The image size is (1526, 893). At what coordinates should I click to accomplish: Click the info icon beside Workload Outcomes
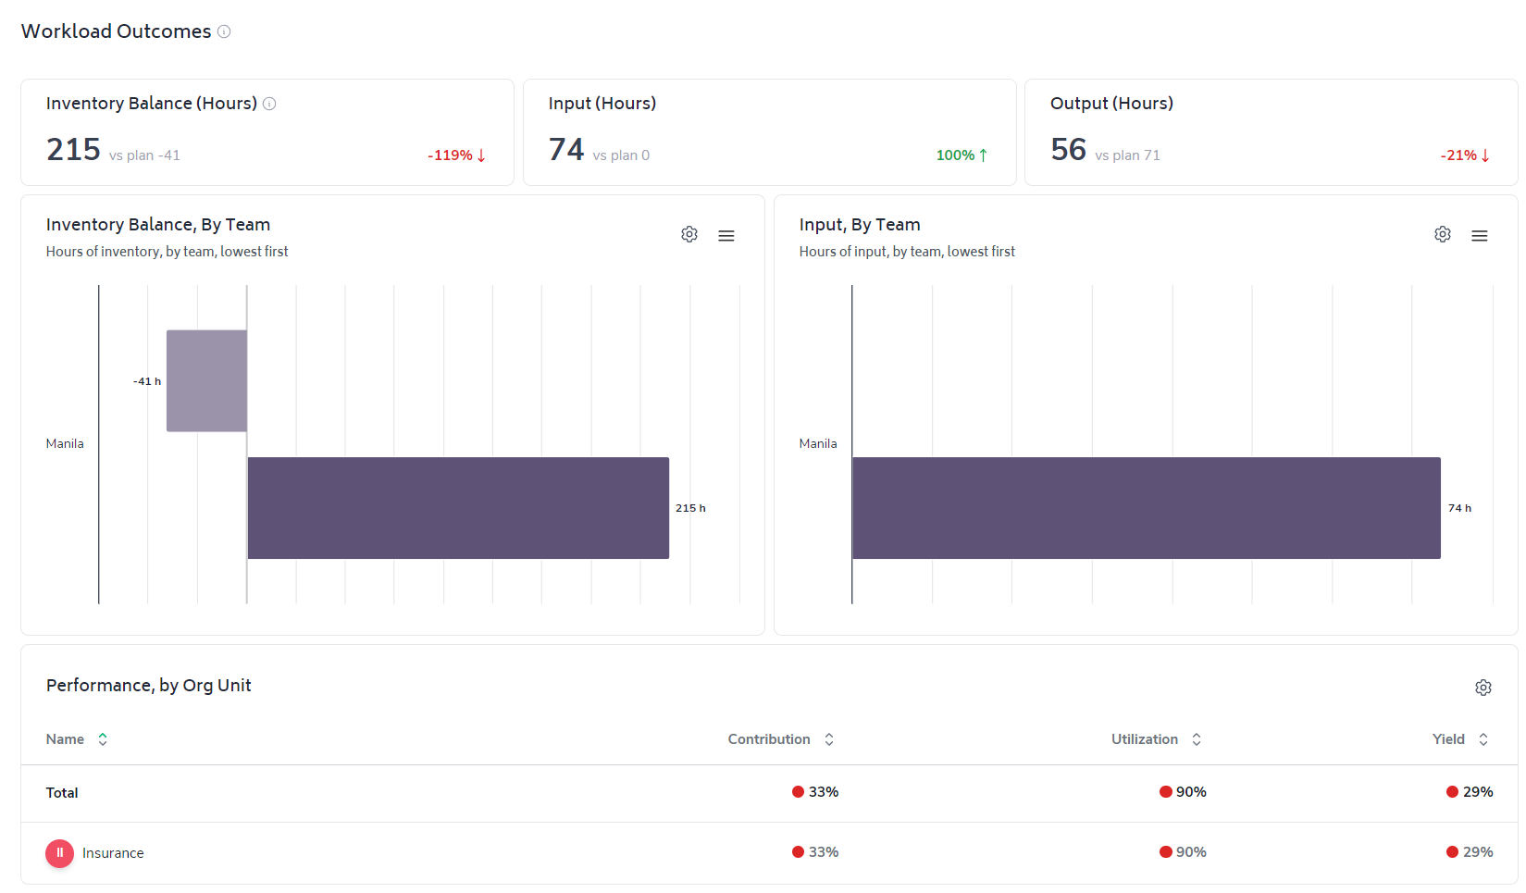click(224, 31)
